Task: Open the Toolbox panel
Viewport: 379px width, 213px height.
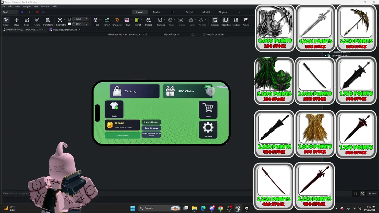Action: (x=236, y=22)
